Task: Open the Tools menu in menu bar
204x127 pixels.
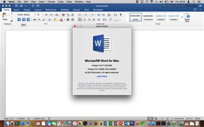Action: [x=61, y=2]
